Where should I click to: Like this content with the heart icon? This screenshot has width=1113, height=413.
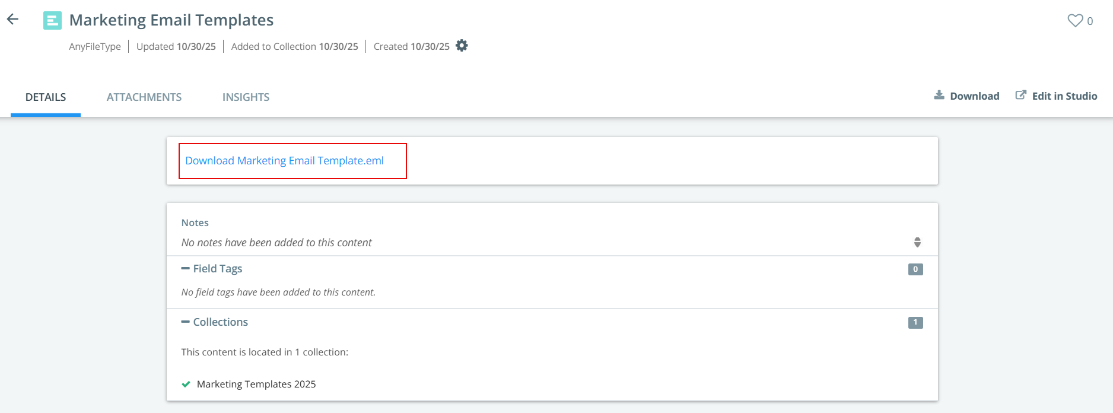pyautogui.click(x=1075, y=21)
